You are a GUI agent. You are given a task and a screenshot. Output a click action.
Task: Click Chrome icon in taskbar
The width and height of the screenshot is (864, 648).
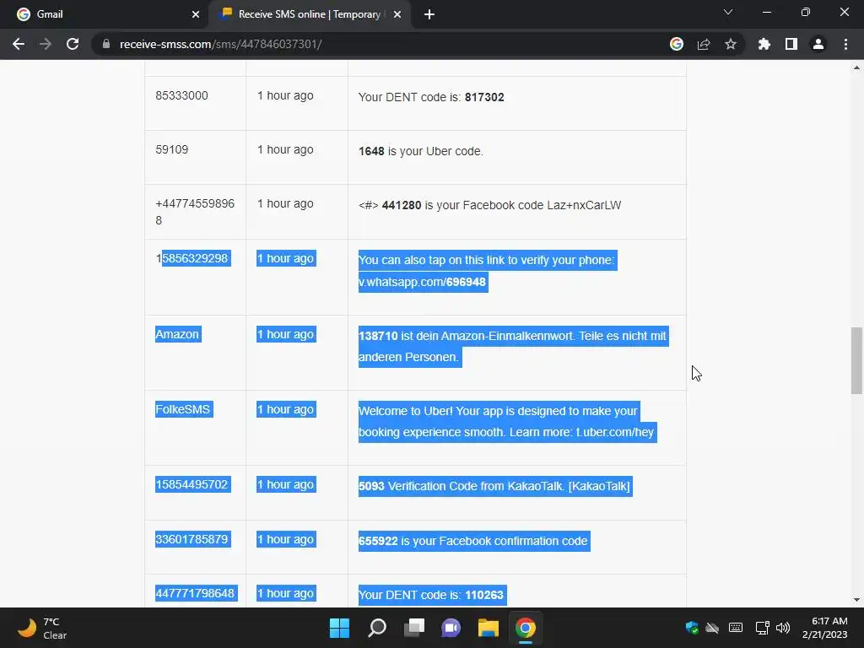[526, 628]
